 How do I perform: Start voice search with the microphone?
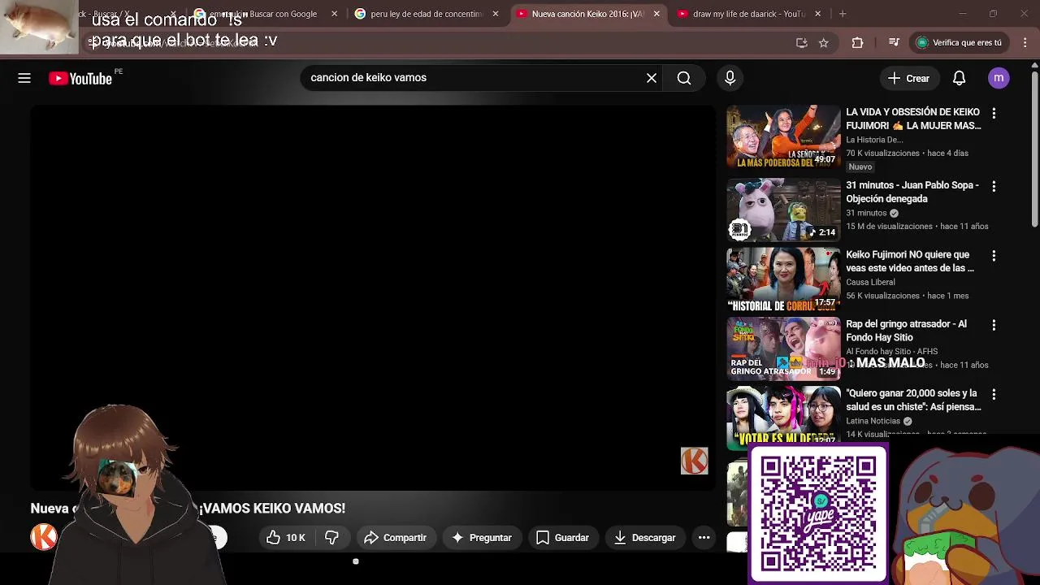click(x=730, y=78)
